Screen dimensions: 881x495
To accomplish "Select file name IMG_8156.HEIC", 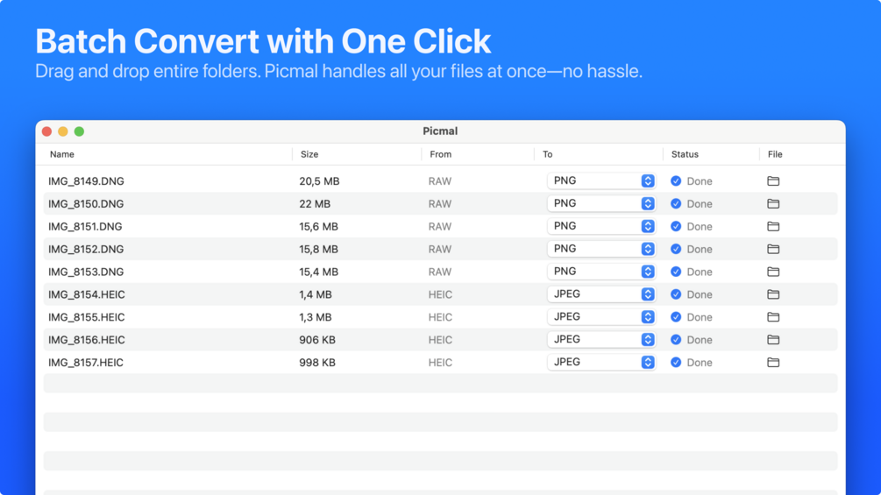I will [x=87, y=340].
